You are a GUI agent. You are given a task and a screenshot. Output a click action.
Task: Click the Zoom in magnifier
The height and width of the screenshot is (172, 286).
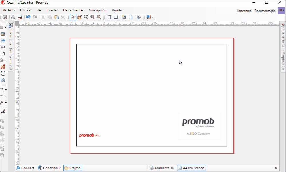coord(86,17)
